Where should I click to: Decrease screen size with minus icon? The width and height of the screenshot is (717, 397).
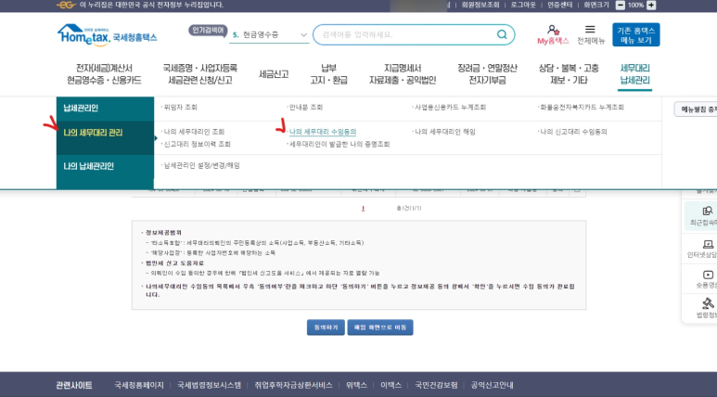[620, 5]
